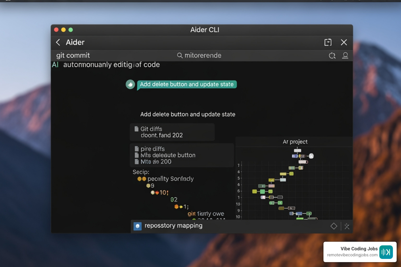Click the orange node labeled 1;

(x=181, y=207)
